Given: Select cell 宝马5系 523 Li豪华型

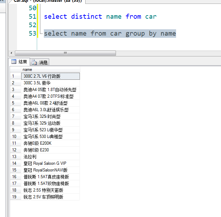Looking at the screenshot, I should tap(51, 130).
